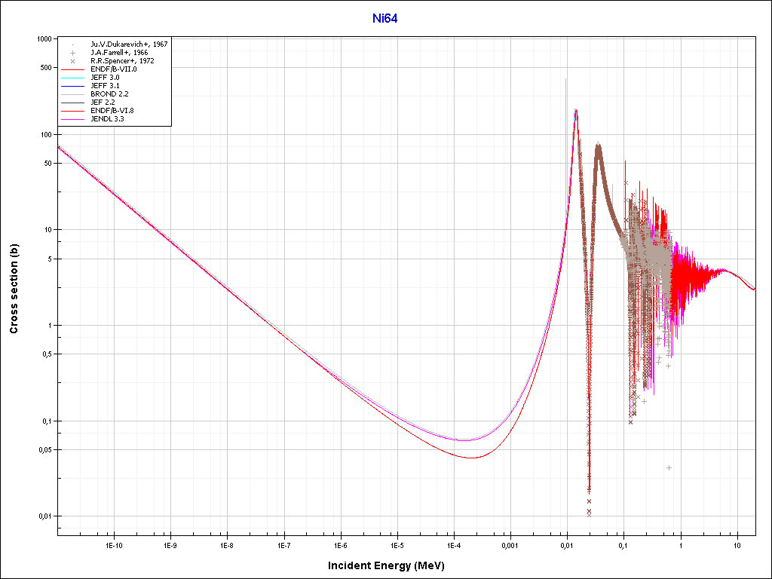Select the blue JEFF 3.1 line sample
772x579 pixels.
click(x=72, y=86)
